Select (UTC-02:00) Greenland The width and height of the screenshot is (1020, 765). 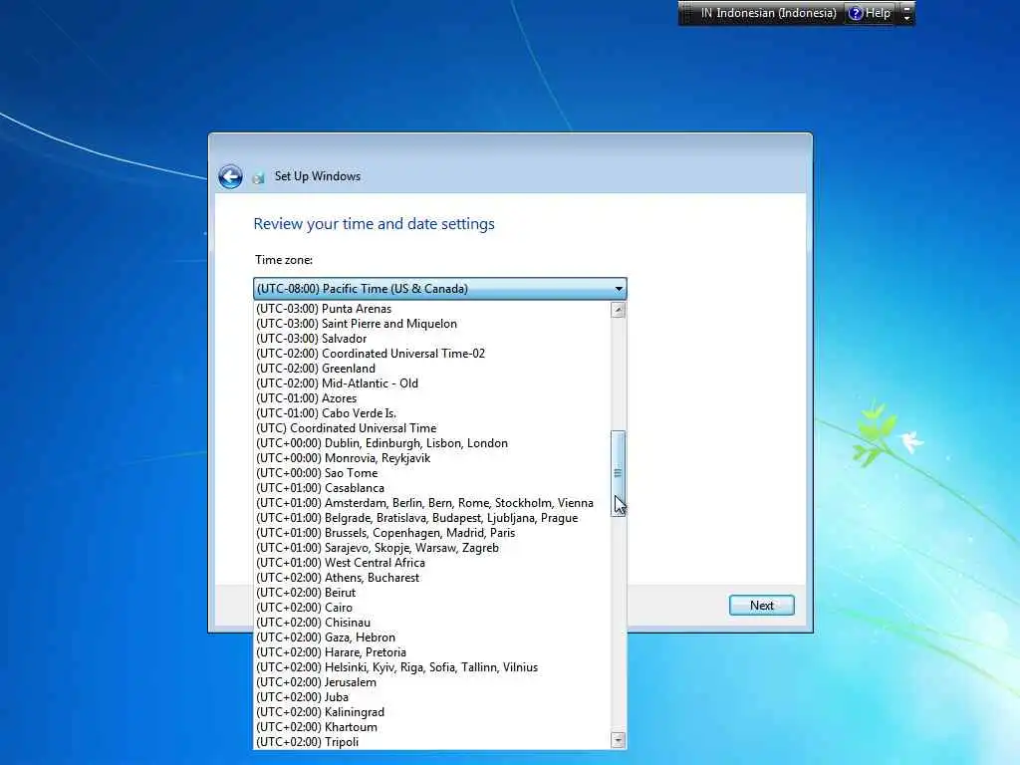point(432,369)
